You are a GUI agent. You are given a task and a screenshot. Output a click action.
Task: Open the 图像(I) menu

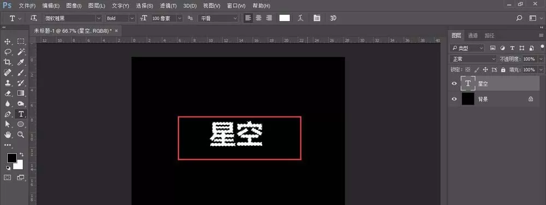74,6
